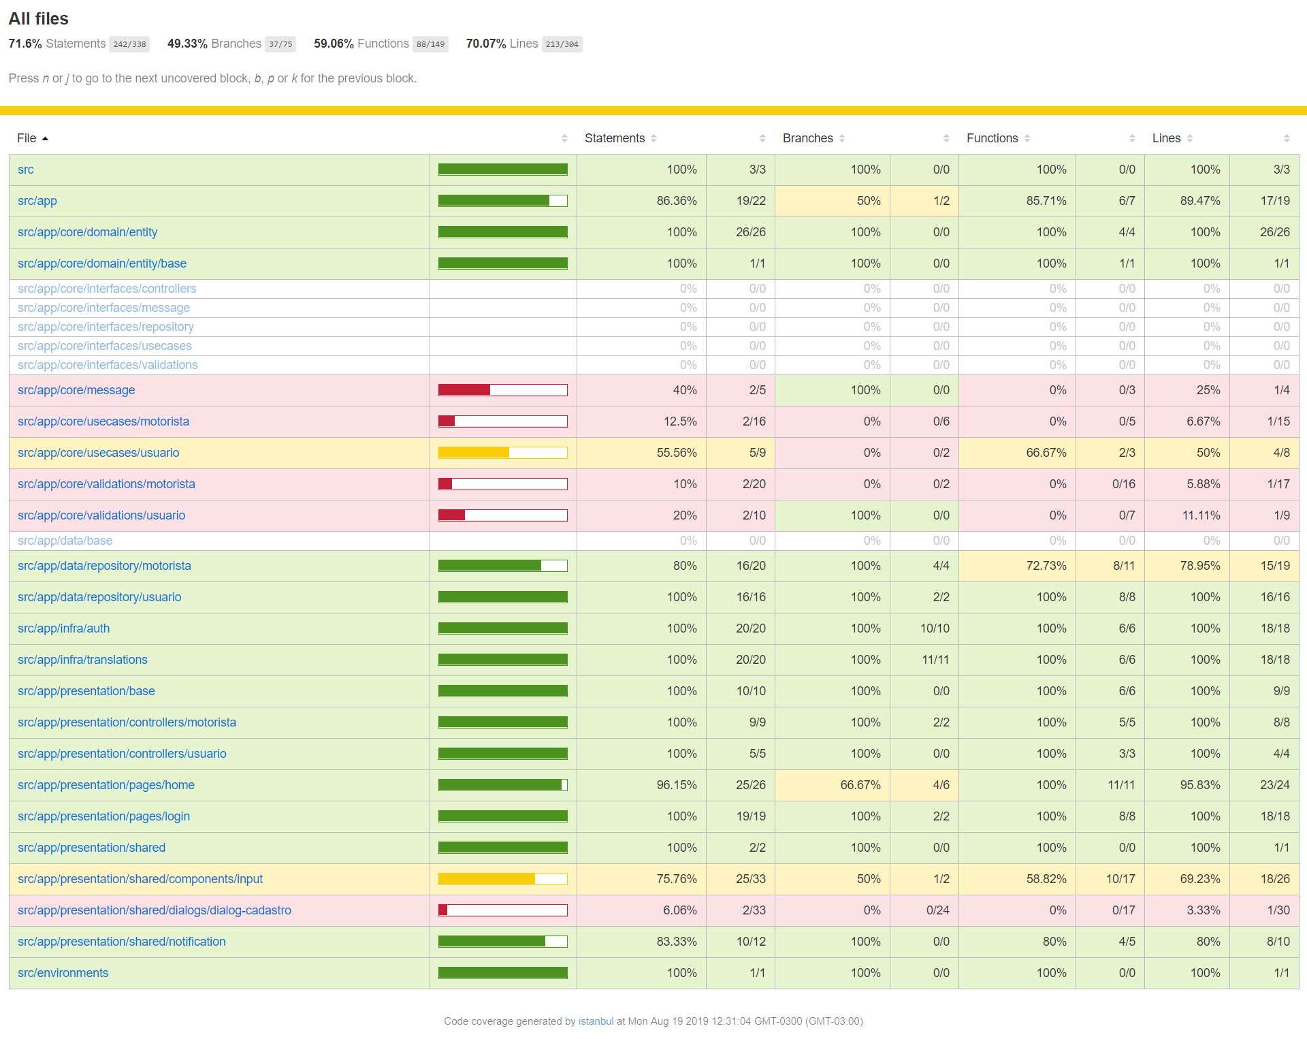Click the 242/338 statements count badge
This screenshot has width=1307, height=1039.
[129, 44]
